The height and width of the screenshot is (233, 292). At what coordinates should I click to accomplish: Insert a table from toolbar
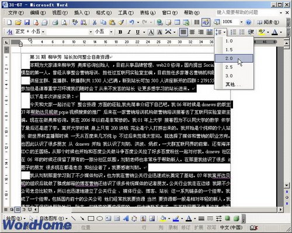(x=177, y=22)
